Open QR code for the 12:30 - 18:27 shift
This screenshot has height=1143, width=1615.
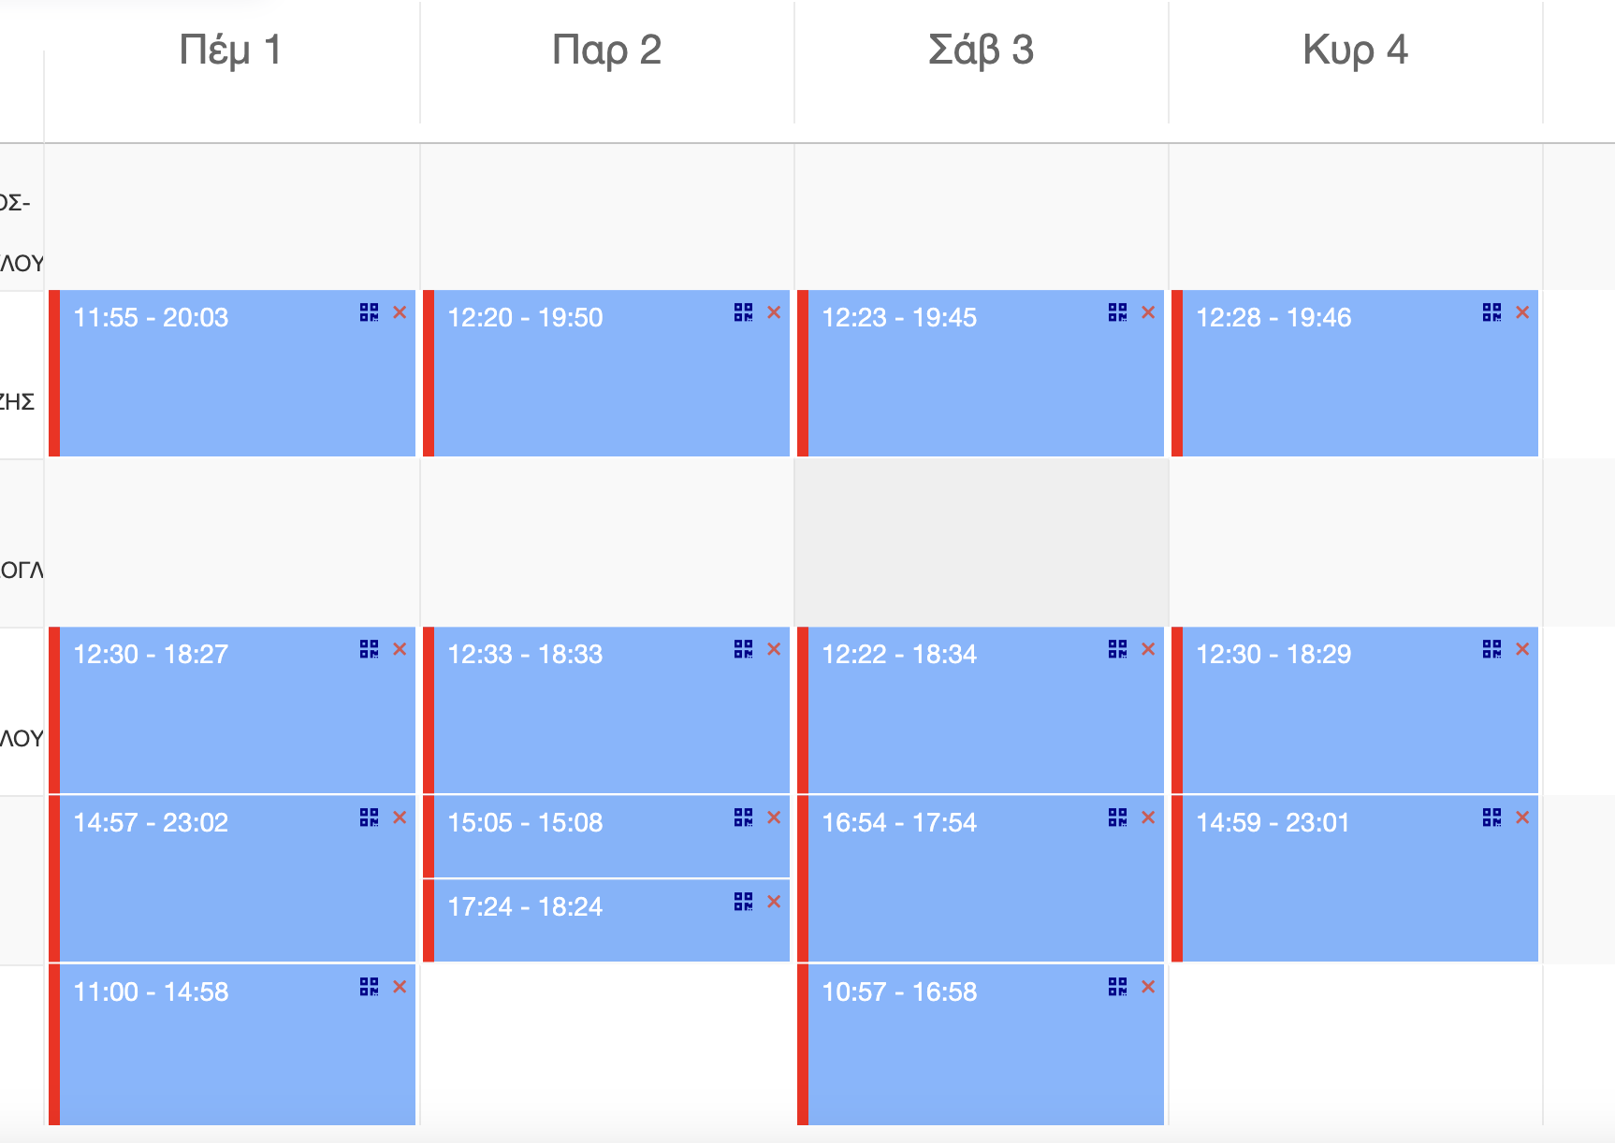369,649
